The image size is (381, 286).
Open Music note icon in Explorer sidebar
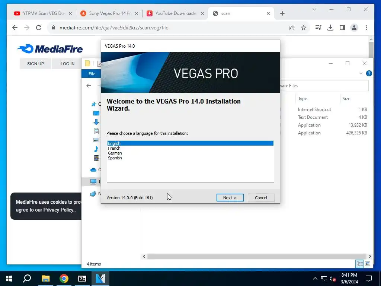(96, 149)
